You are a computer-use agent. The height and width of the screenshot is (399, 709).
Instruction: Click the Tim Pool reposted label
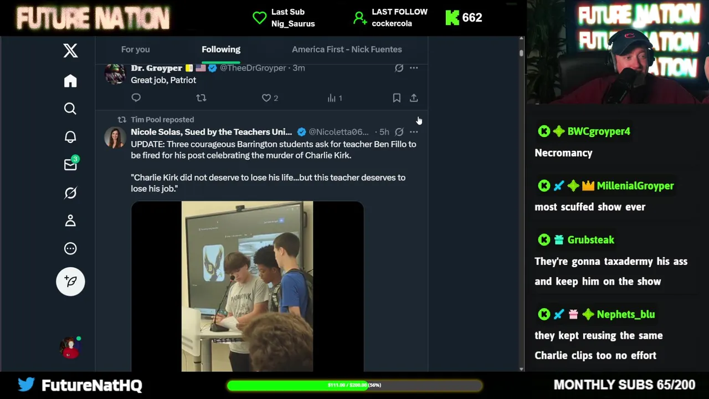[162, 119]
